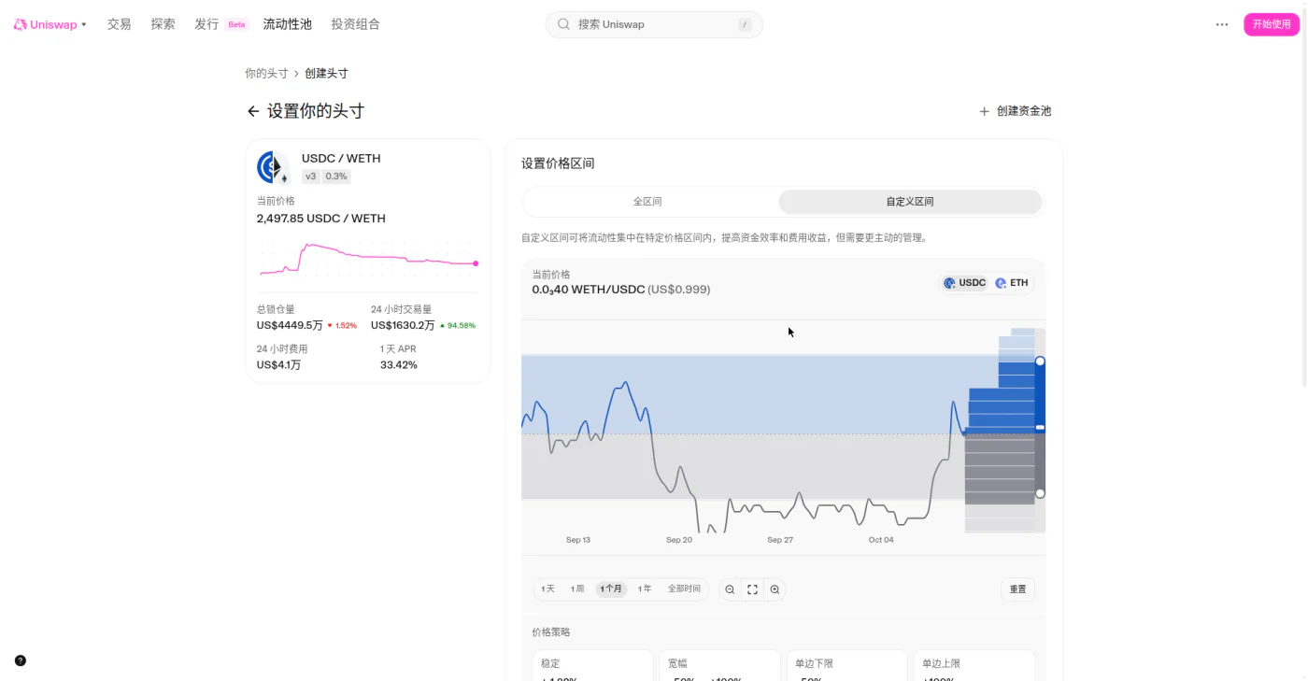Switch price display to ETH
The width and height of the screenshot is (1308, 681).
[x=1012, y=283]
